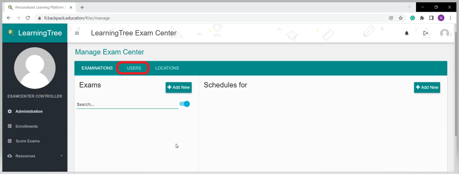
Task: Click the exams Search input field
Action: click(127, 104)
